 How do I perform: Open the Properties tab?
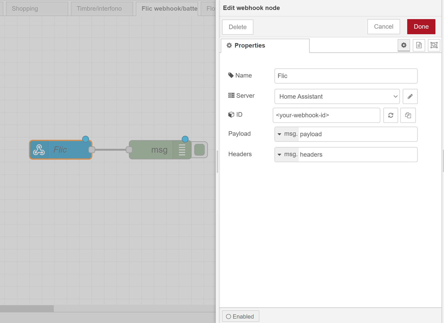pos(265,46)
